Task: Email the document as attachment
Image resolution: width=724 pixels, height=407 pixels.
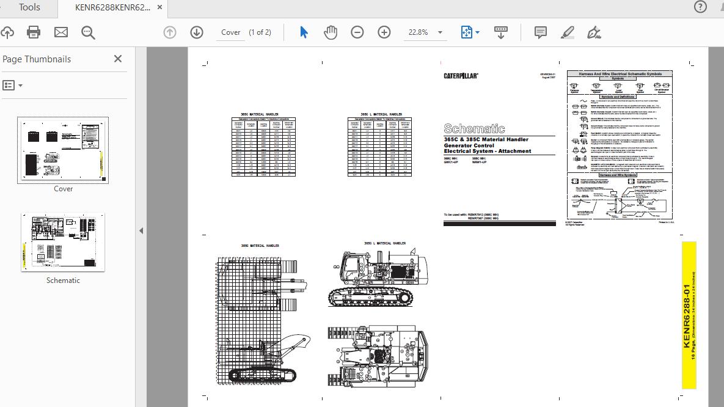Action: tap(60, 32)
